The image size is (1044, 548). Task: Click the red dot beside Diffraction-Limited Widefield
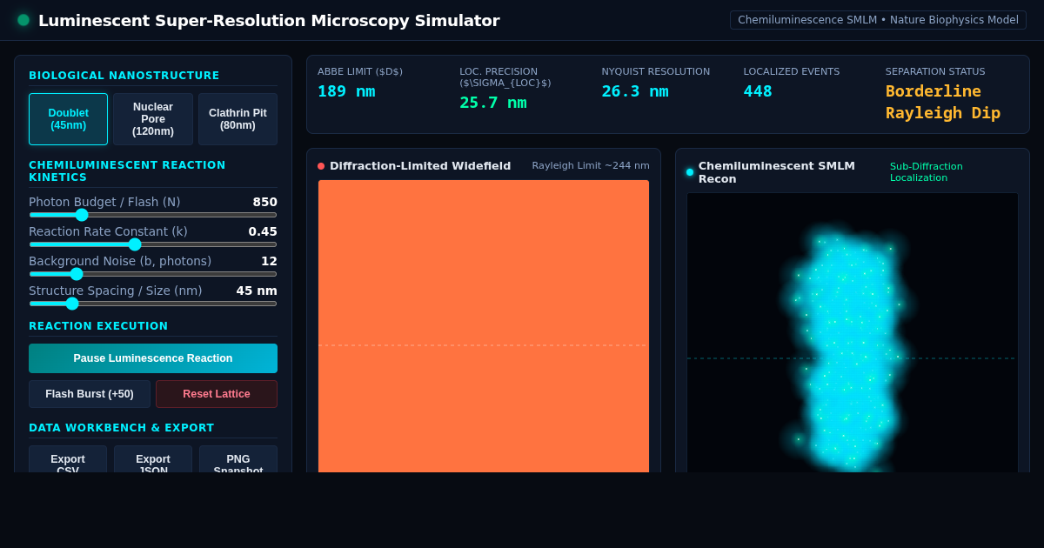tap(321, 166)
